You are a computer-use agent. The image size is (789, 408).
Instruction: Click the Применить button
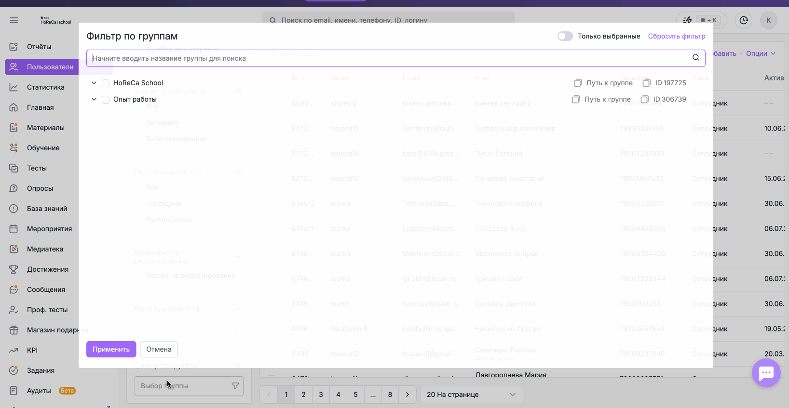pos(111,349)
